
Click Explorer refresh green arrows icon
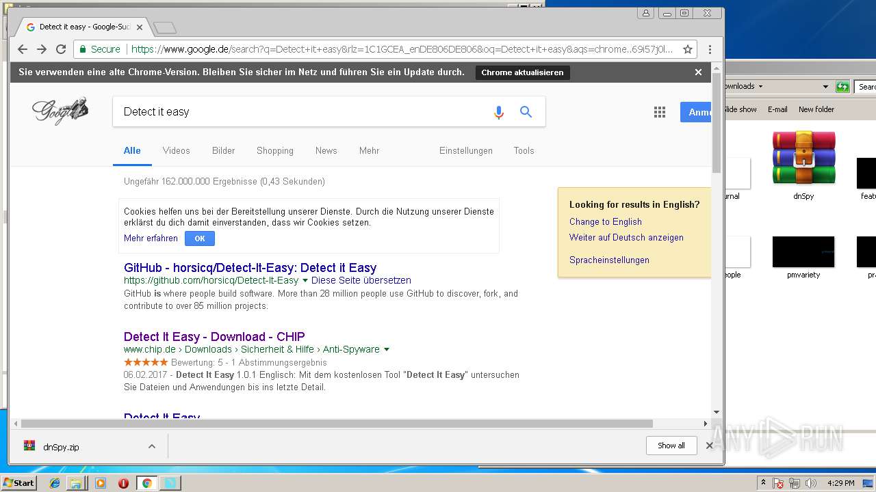(842, 87)
